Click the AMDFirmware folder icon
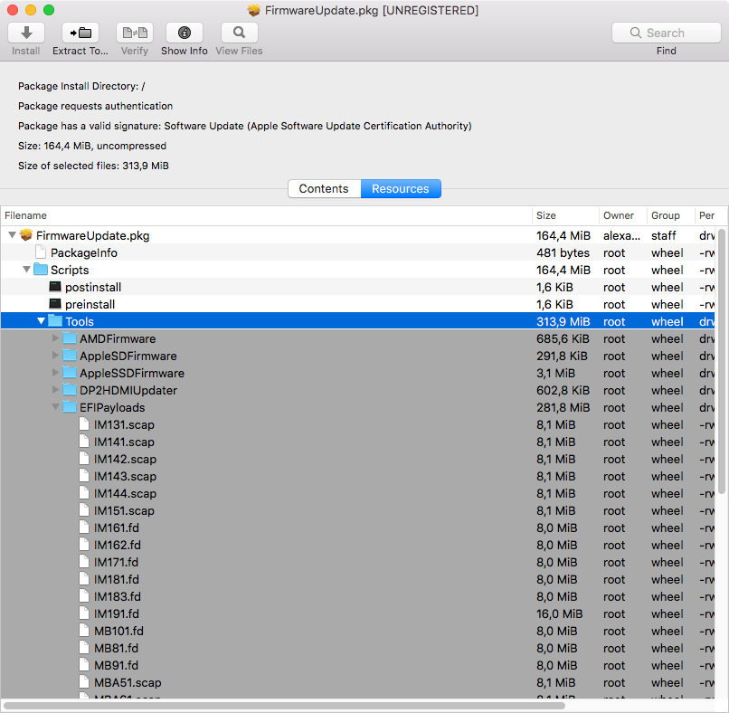This screenshot has height=713, width=729. click(70, 338)
